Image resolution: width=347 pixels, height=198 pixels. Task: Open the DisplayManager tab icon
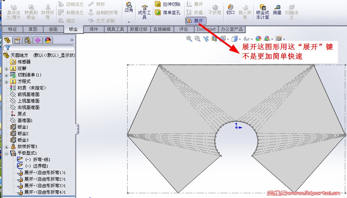pos(48,40)
